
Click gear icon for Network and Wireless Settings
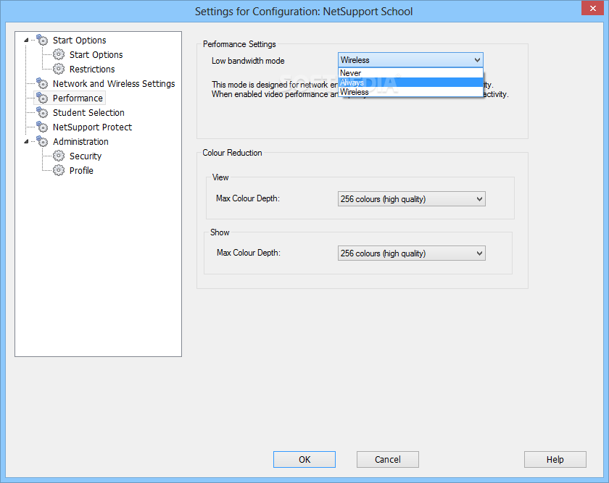pyautogui.click(x=42, y=83)
